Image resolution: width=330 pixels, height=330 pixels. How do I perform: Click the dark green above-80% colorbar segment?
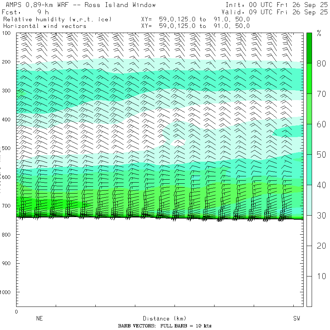pyautogui.click(x=309, y=48)
